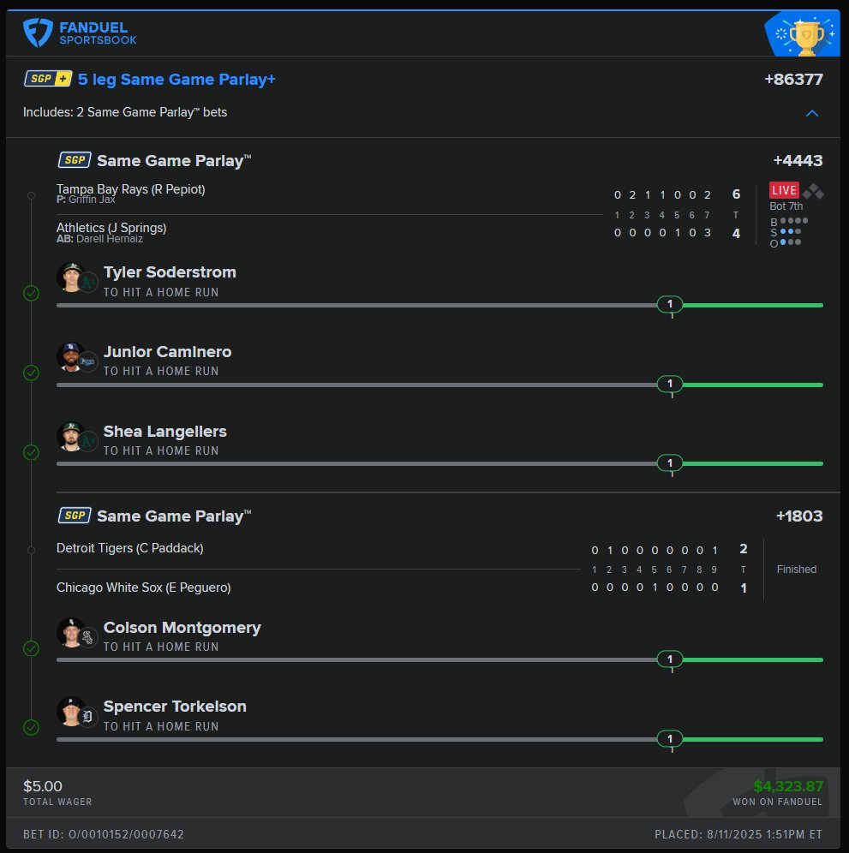Click Tyler Soderstrom progress bar marker
This screenshot has height=853, width=849.
(x=670, y=304)
